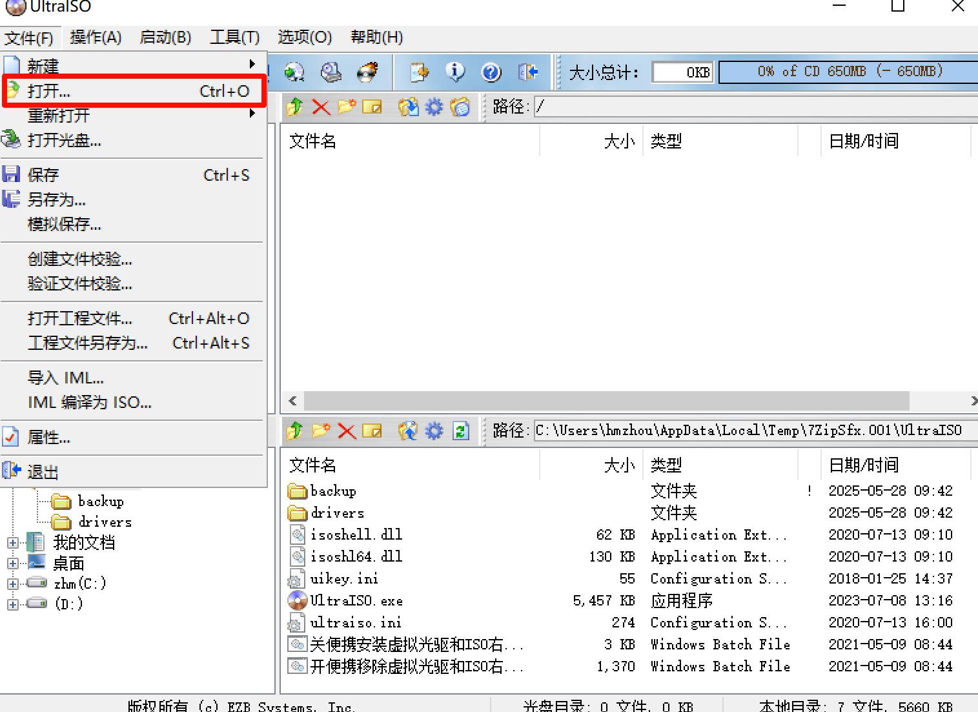978x712 pixels.
Task: Click gear settings icon in local toolbar
Action: (x=434, y=431)
